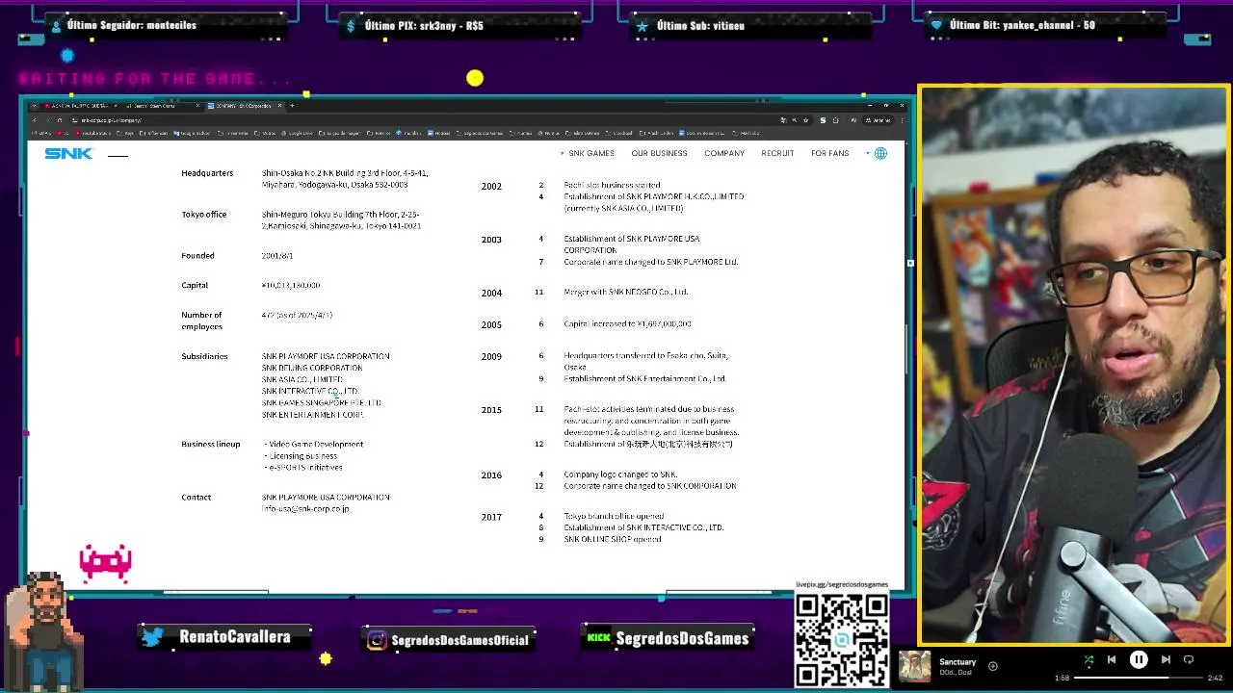Viewport: 1233px width, 693px height.
Task: Toggle shuffle in the music player
Action: coord(1089,659)
